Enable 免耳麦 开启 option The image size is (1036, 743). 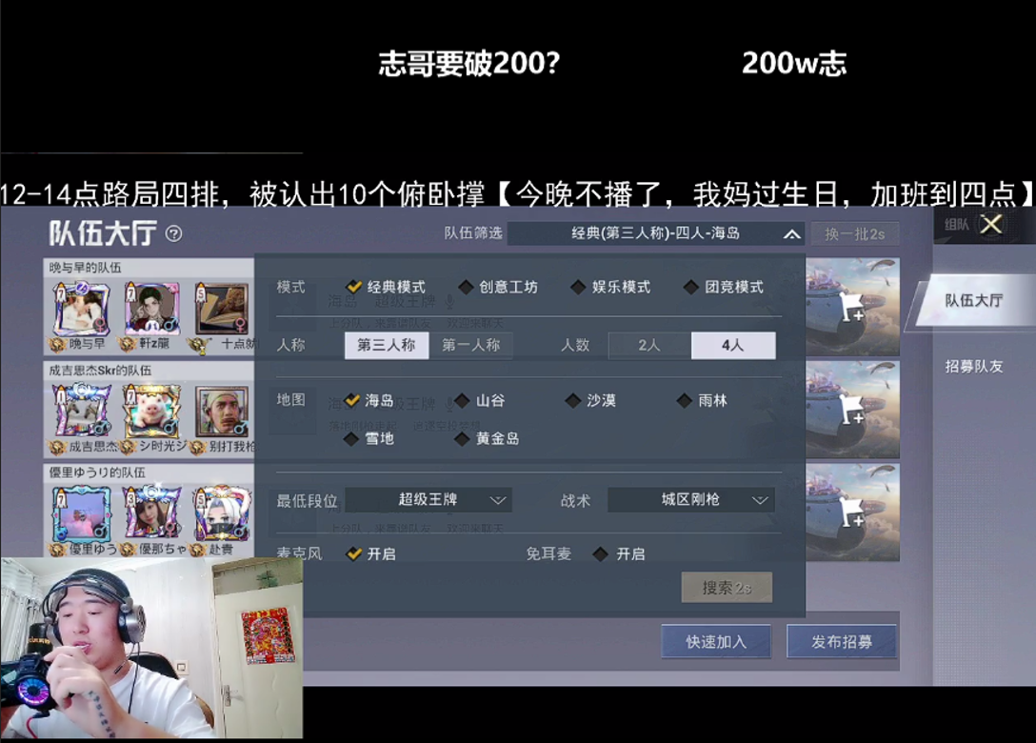pos(600,552)
